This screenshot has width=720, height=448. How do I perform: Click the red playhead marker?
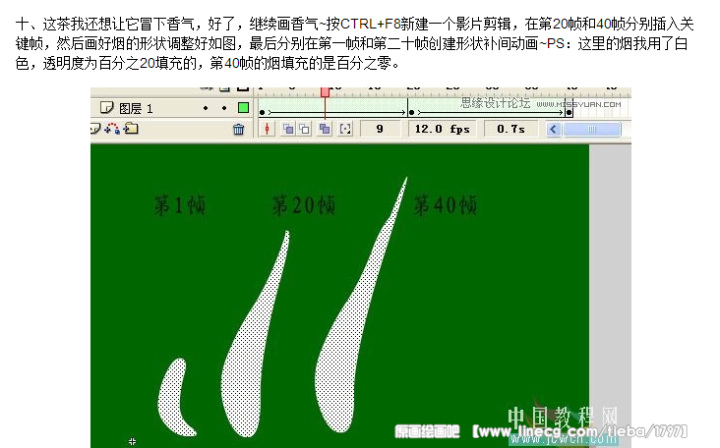point(325,91)
